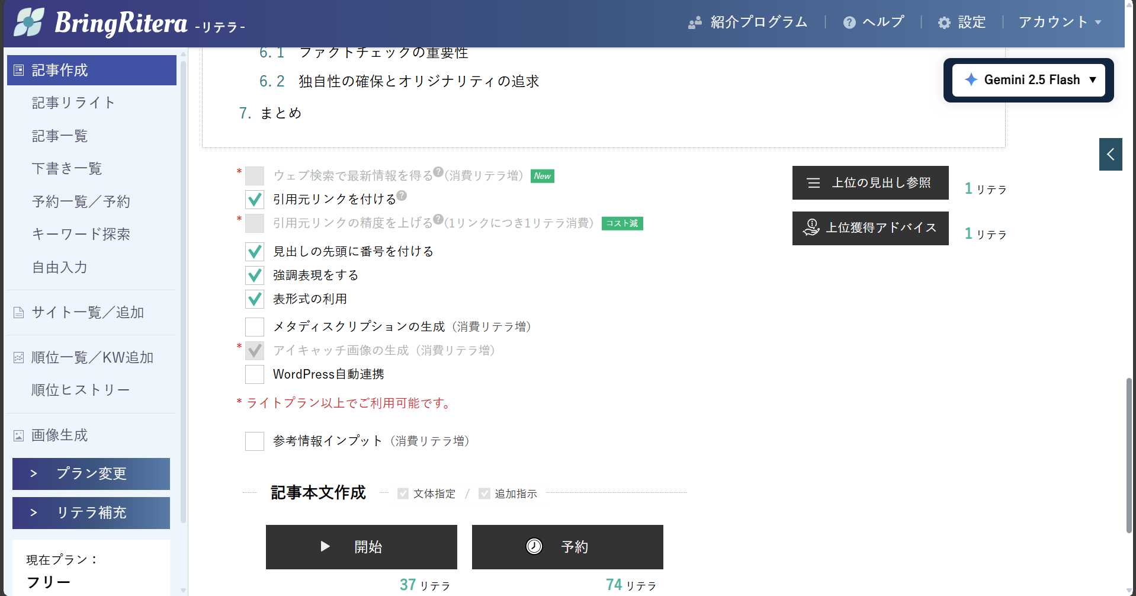Uncheck the 強調表現をする checkbox
The image size is (1136, 596).
[x=255, y=275]
